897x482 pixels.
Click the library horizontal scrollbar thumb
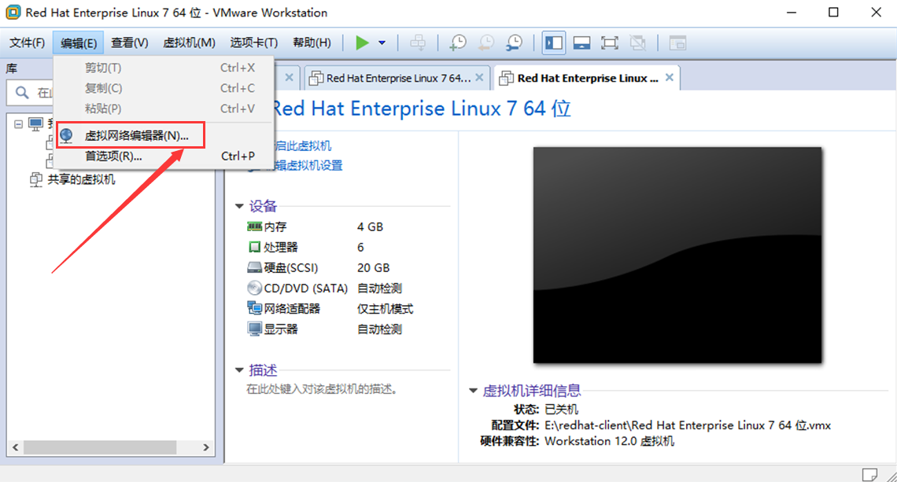coord(100,447)
